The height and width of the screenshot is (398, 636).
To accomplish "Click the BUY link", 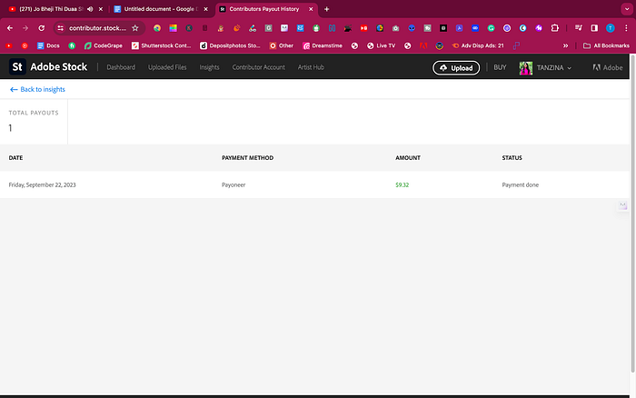I will pyautogui.click(x=500, y=67).
